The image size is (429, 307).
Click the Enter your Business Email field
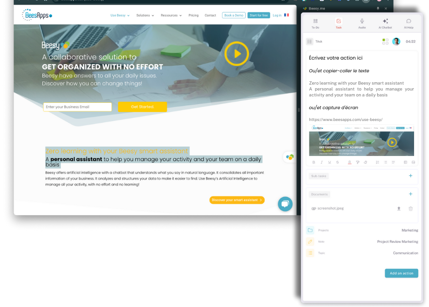[x=77, y=107]
